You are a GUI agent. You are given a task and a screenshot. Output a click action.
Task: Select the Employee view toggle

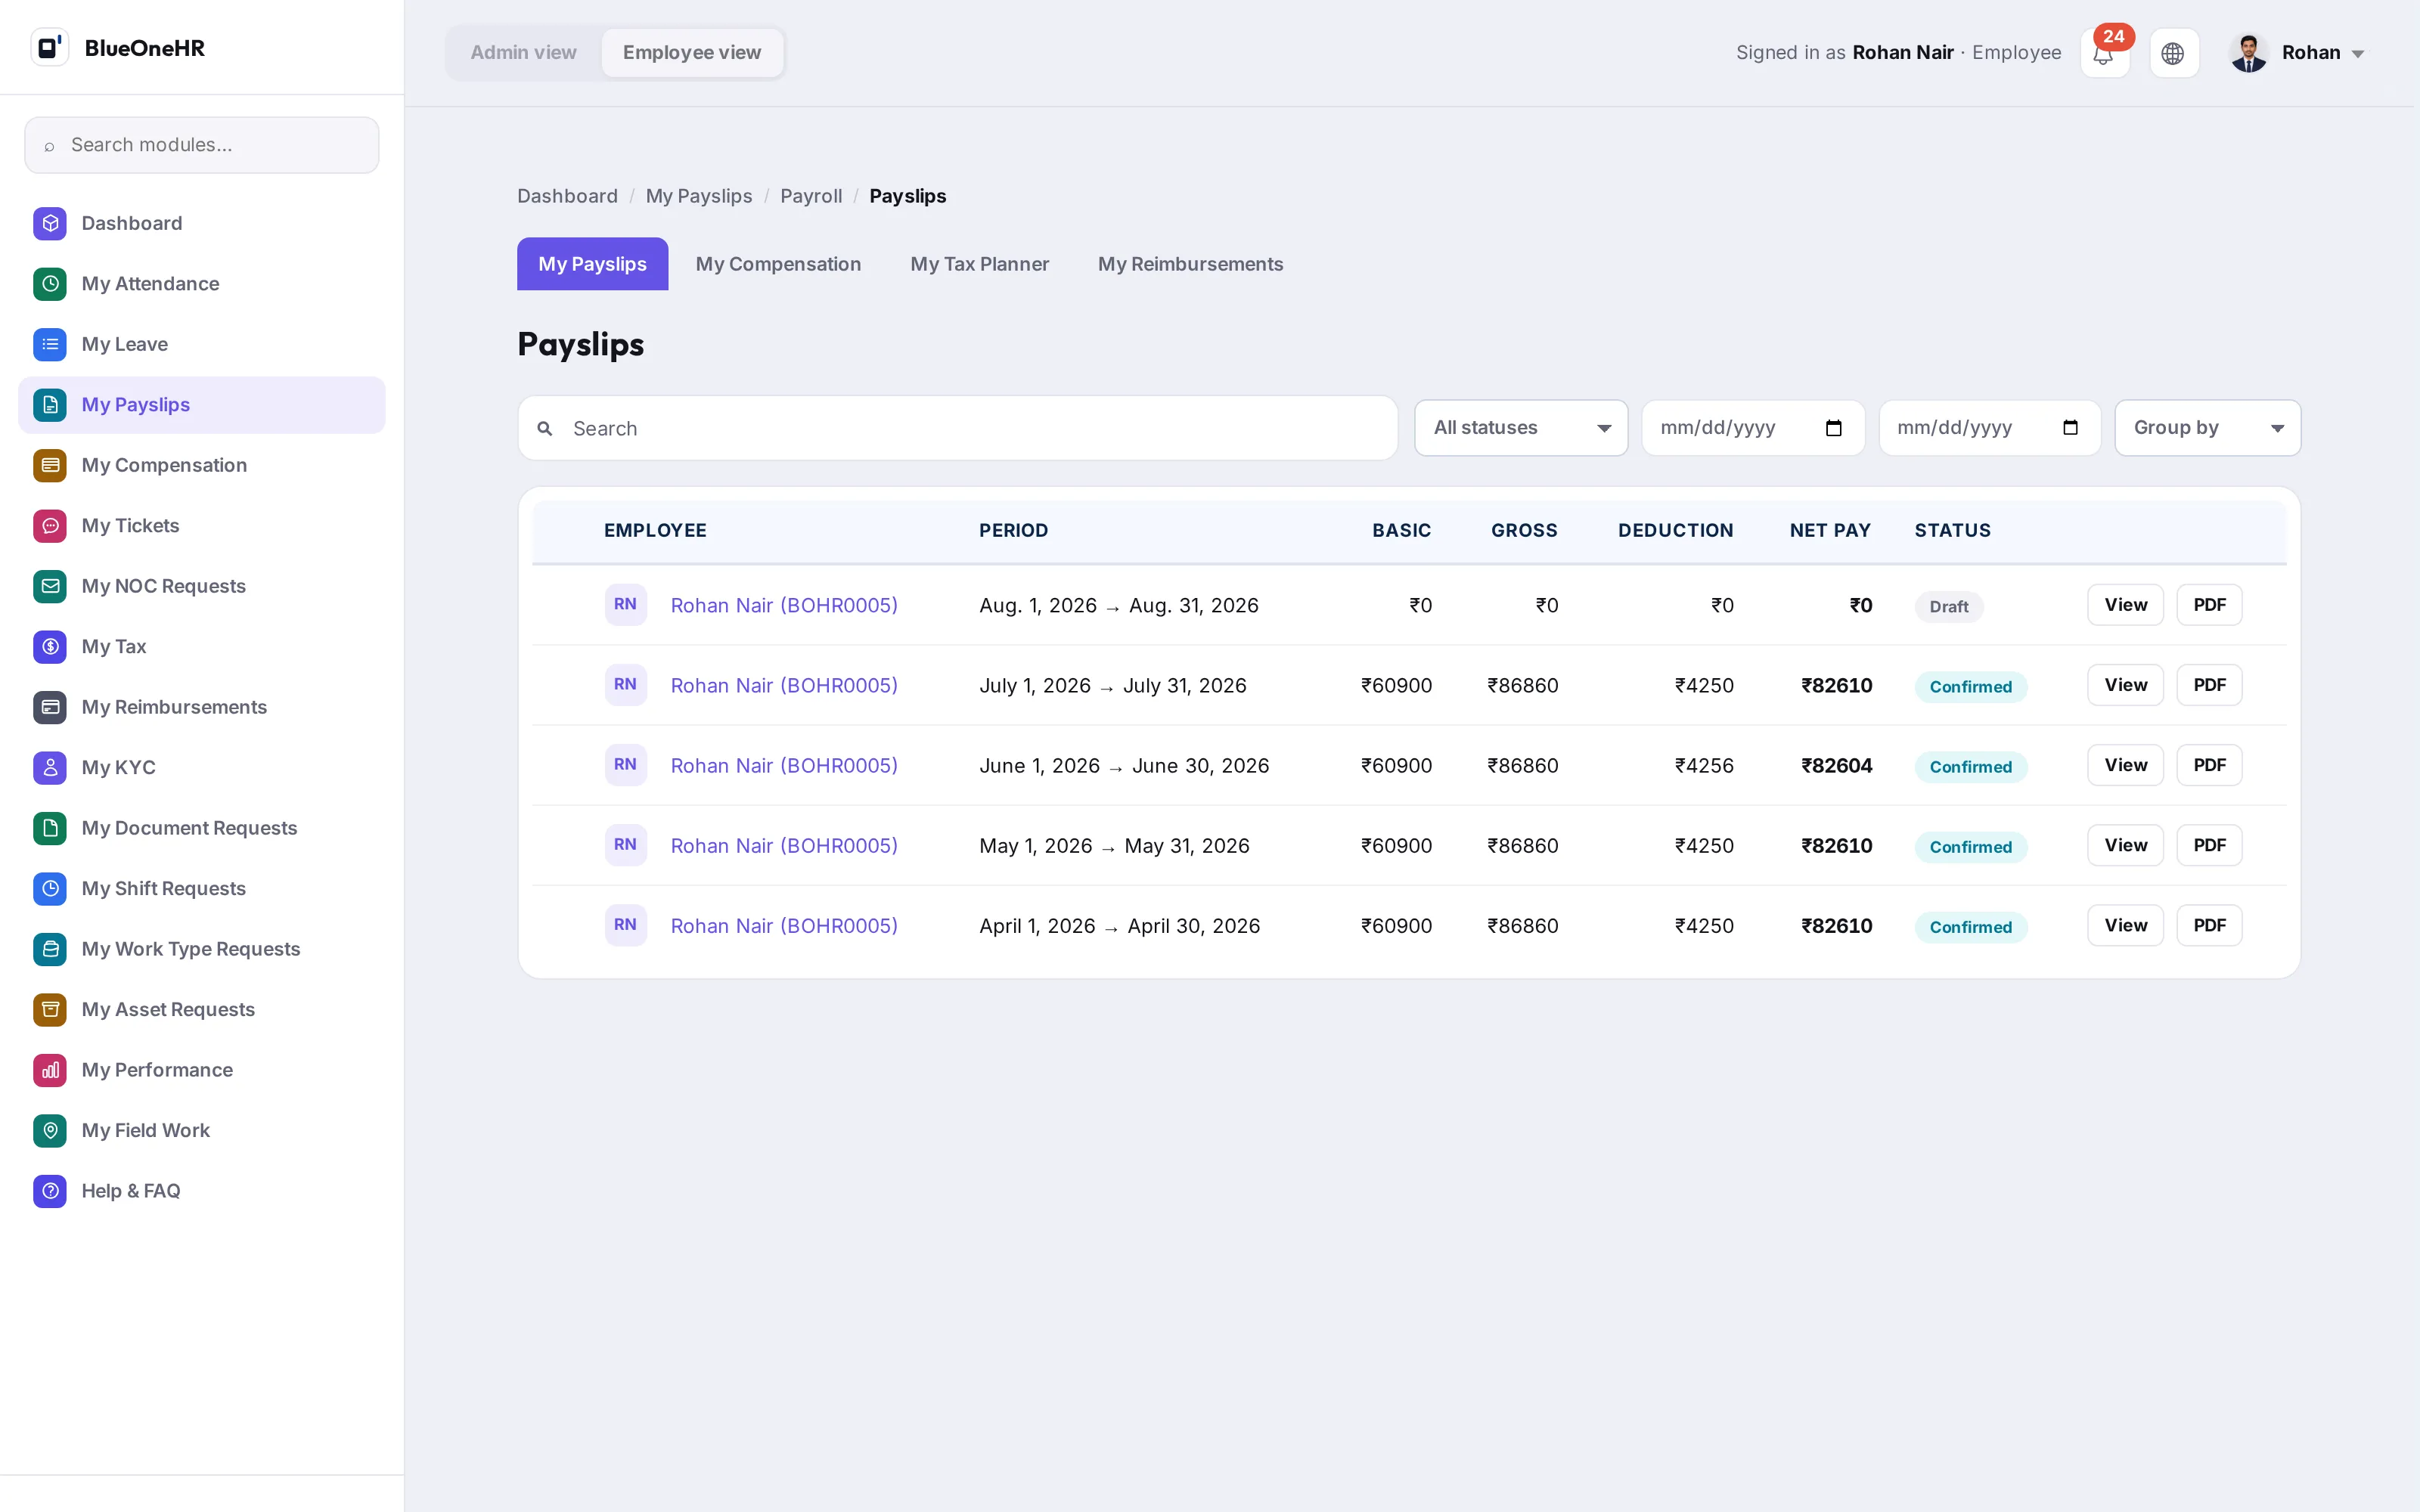[x=692, y=52]
